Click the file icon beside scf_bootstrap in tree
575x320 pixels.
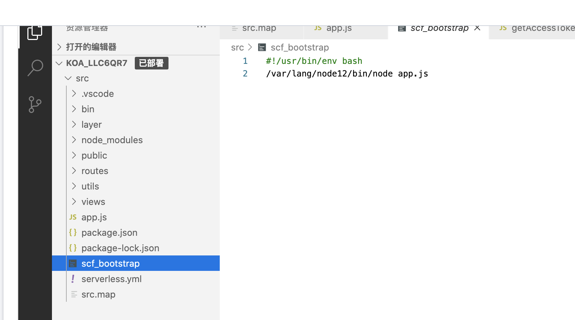click(x=73, y=263)
